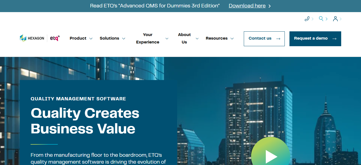
Task: Click the phone contact icon
Action: click(x=307, y=19)
